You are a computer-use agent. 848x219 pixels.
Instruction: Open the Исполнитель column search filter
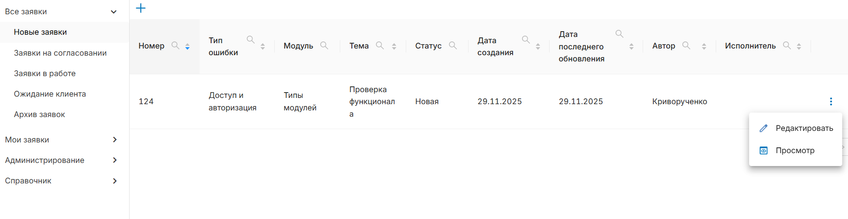tap(787, 45)
